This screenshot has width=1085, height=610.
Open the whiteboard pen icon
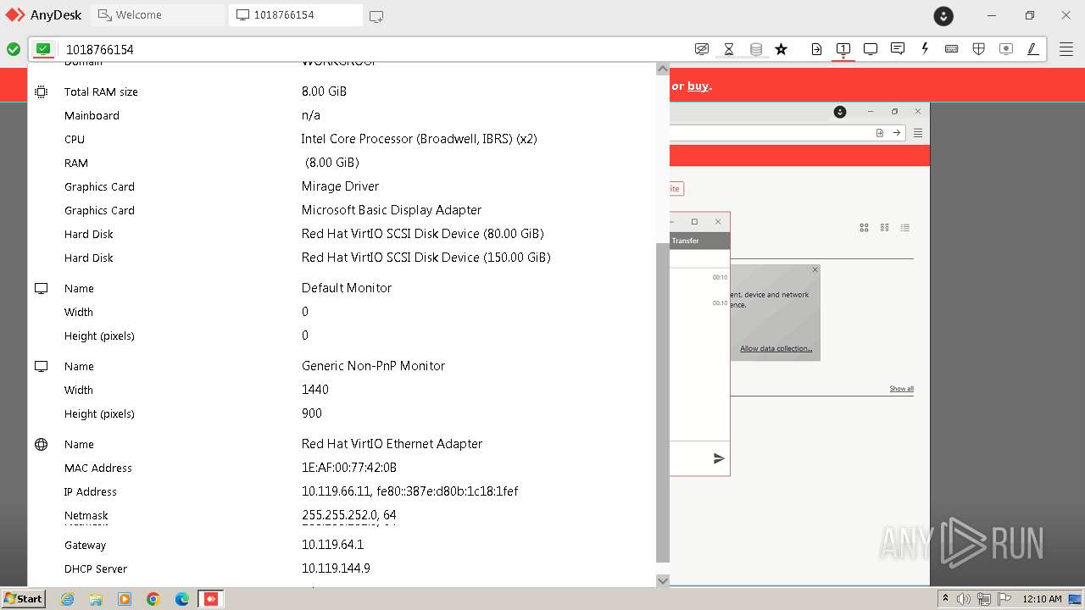coord(1033,49)
